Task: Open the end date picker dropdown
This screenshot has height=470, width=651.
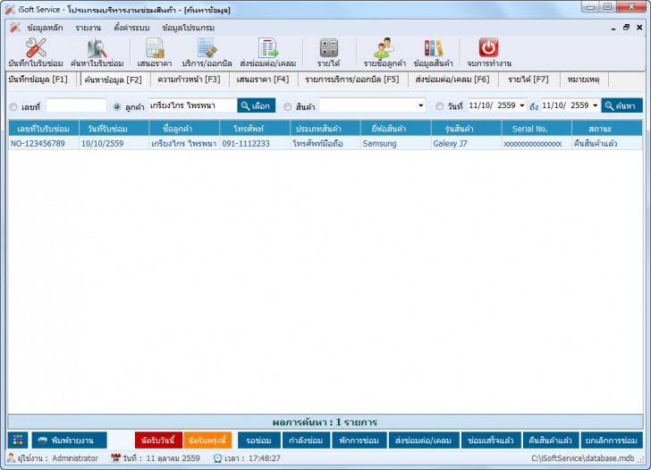Action: 595,105
